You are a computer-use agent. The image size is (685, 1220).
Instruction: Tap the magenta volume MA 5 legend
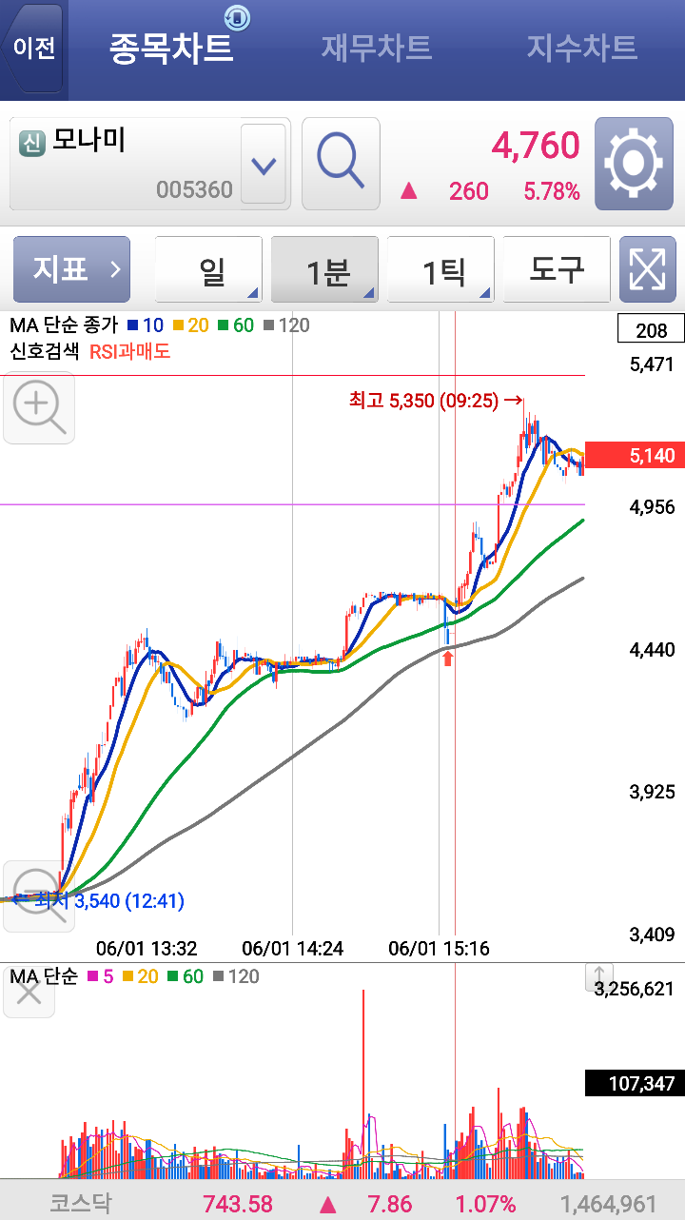[x=100, y=976]
